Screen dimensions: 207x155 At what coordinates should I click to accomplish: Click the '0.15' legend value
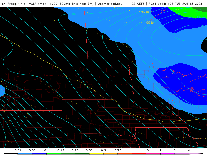click(61, 150)
